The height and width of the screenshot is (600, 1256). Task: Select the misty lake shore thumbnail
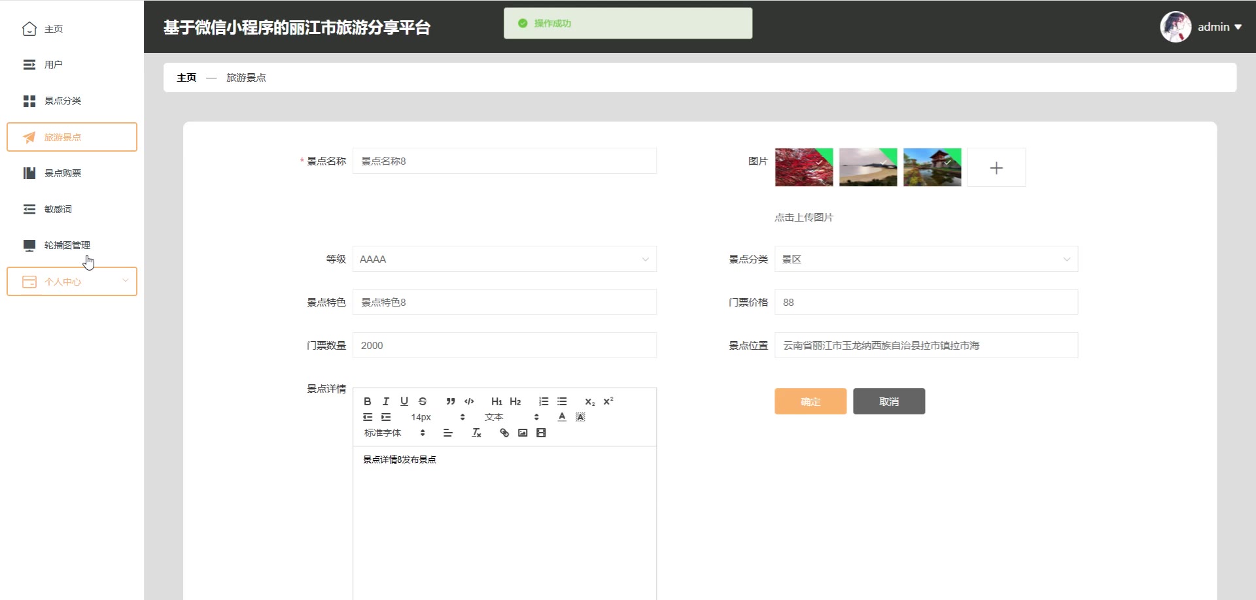click(868, 167)
